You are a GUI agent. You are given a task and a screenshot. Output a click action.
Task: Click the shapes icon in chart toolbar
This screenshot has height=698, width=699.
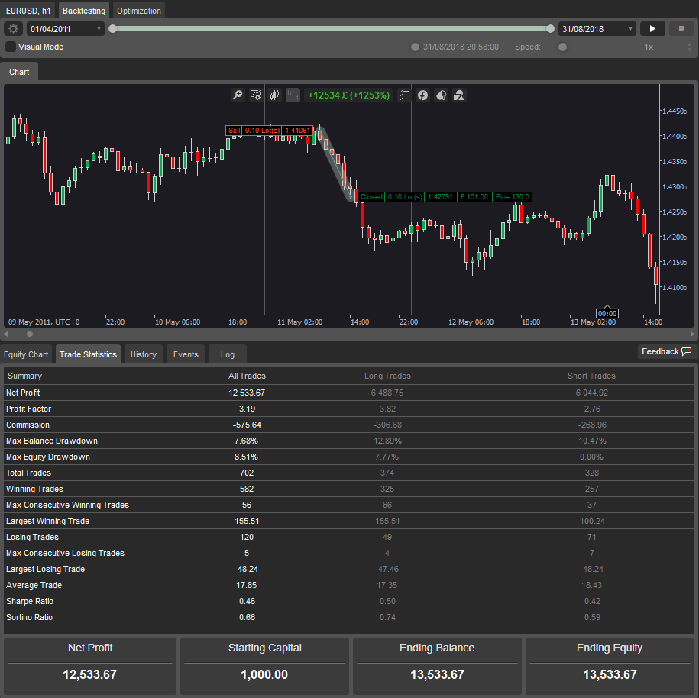click(459, 95)
